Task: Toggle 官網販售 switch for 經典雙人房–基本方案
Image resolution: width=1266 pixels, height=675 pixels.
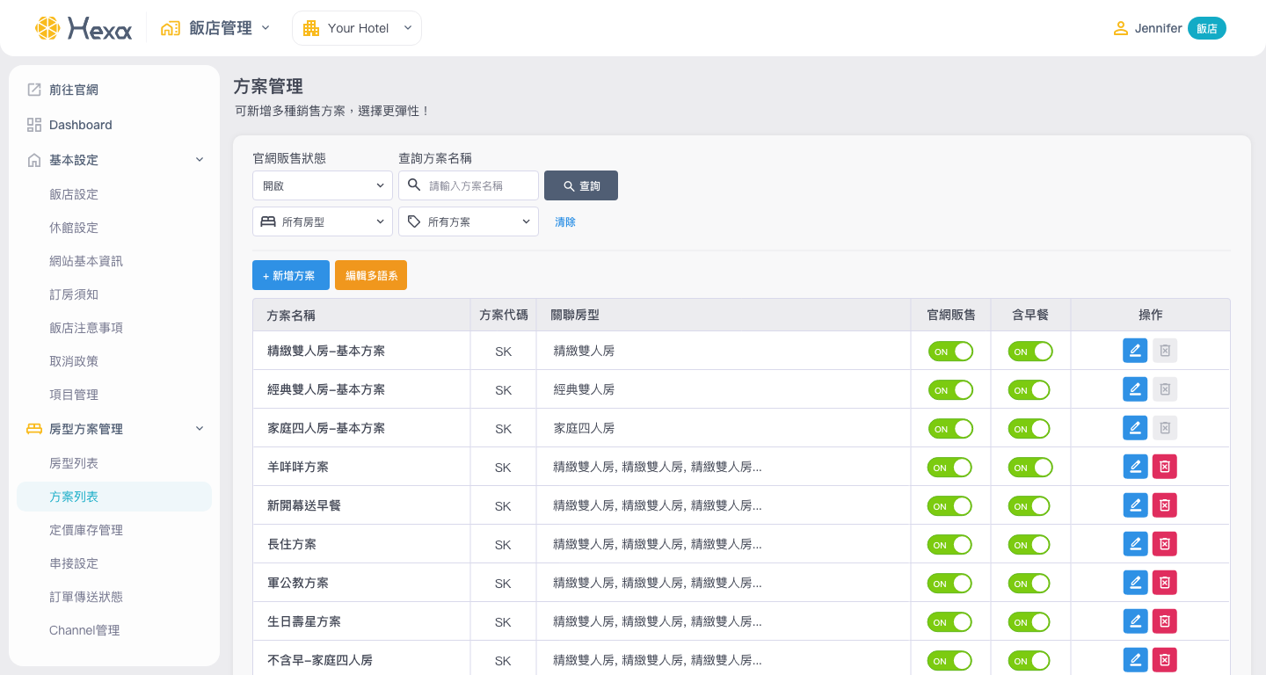Action: (950, 389)
